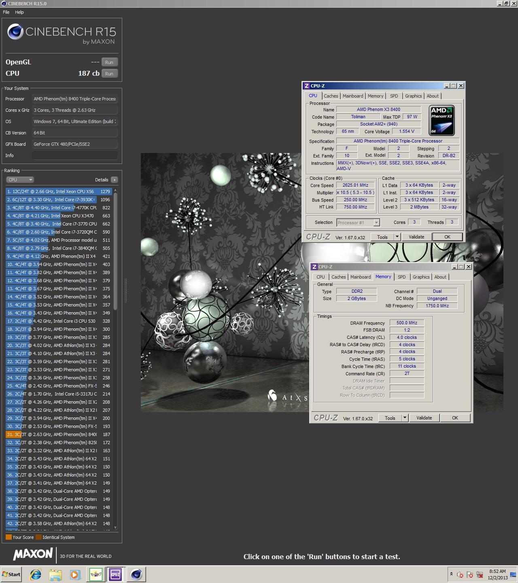
Task: Open the CPU ranking type dropdown
Action: [x=19, y=180]
